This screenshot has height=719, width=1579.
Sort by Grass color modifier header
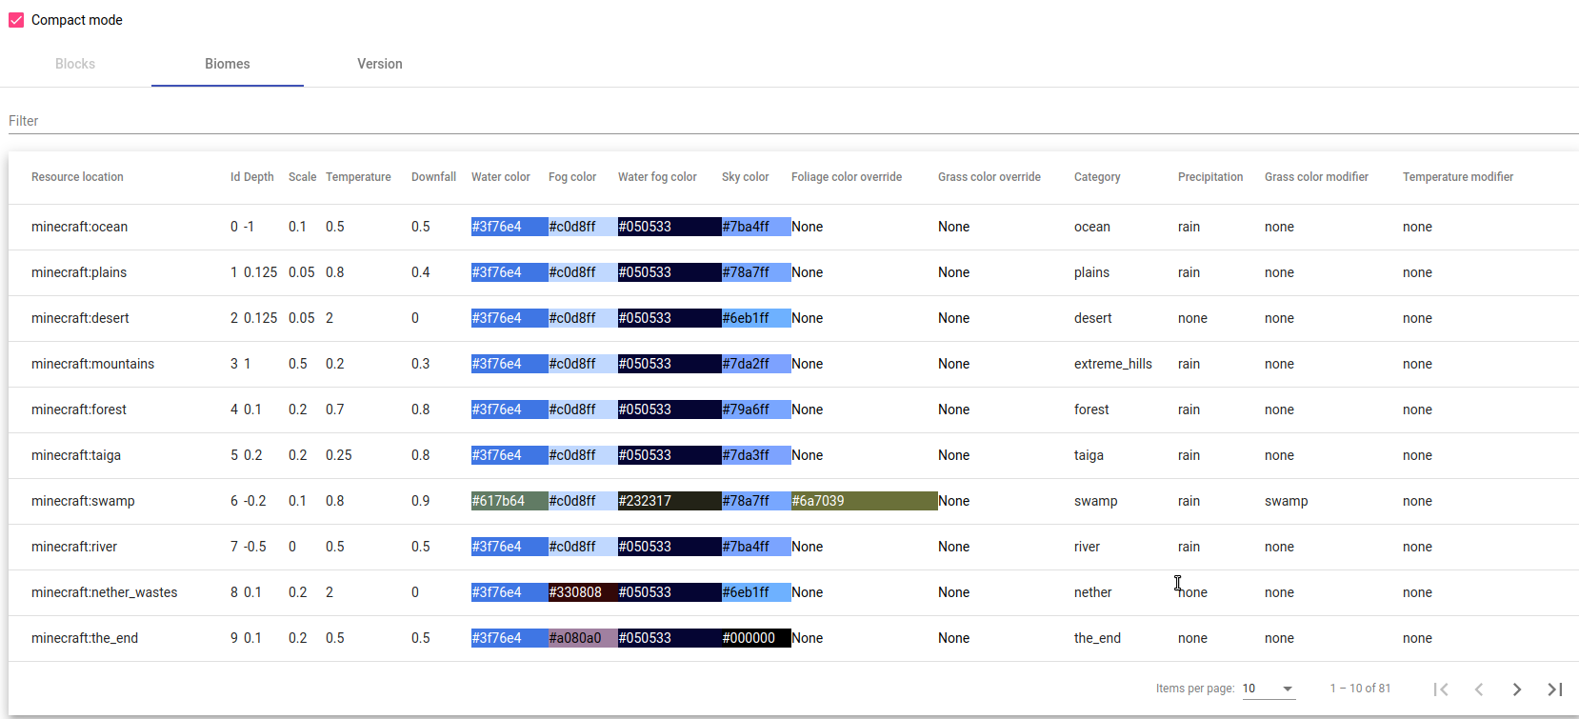pyautogui.click(x=1316, y=177)
